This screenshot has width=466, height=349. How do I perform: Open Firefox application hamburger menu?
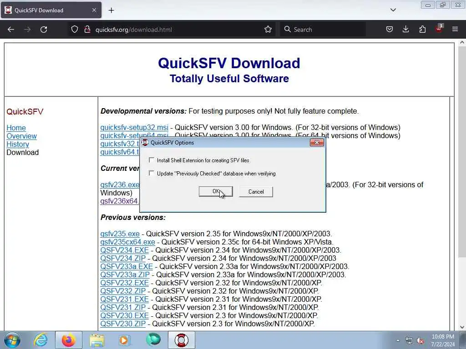coord(455,30)
